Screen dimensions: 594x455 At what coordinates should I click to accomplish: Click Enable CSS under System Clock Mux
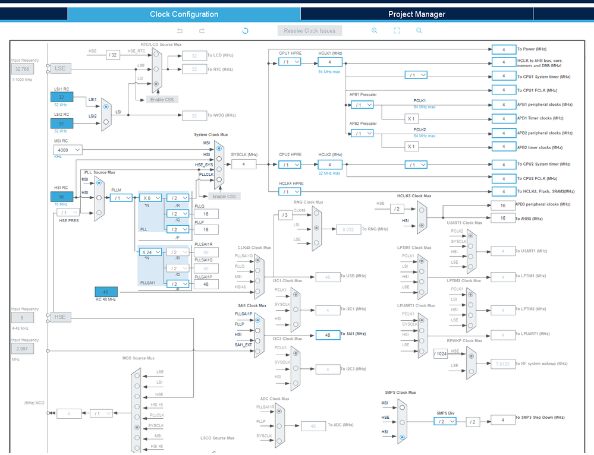coord(224,197)
